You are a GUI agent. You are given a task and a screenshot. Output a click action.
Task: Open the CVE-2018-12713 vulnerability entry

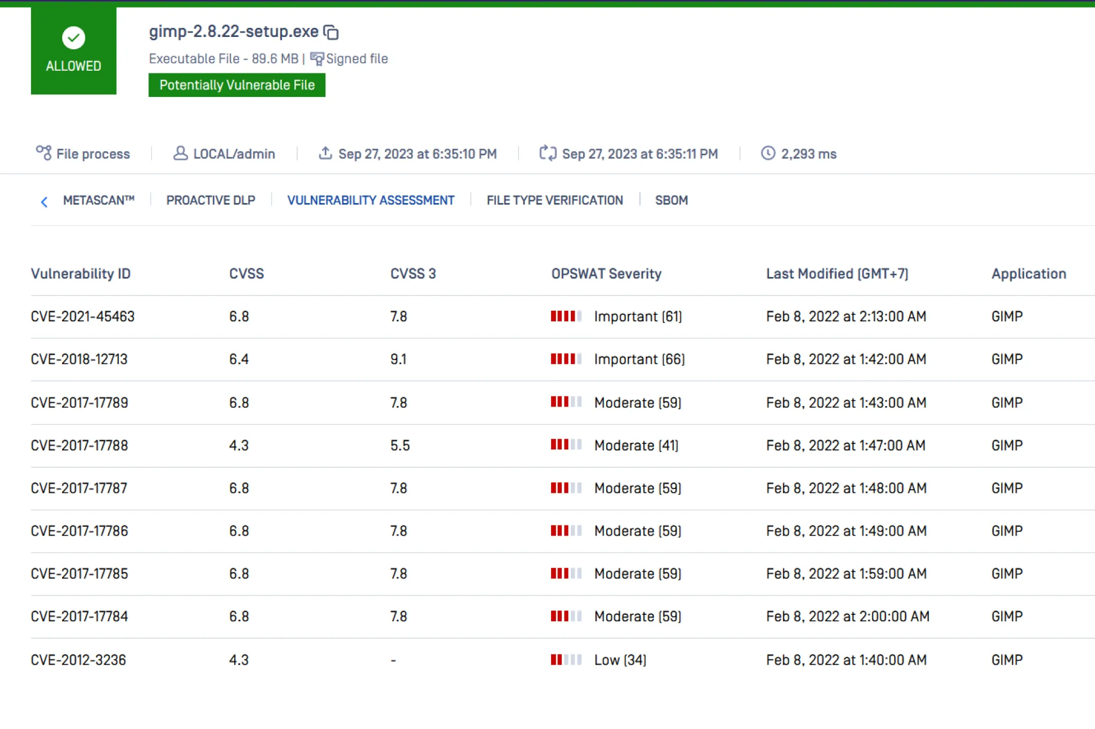pyautogui.click(x=79, y=359)
